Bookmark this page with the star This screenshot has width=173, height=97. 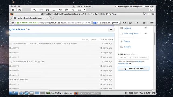124,23
